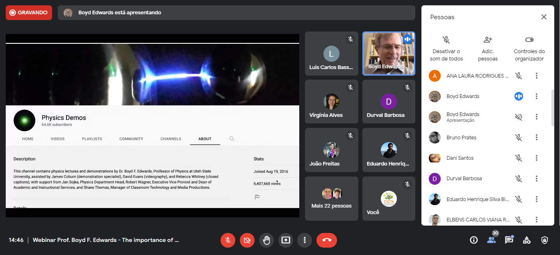The width and height of the screenshot is (560, 255).
Task: Select the Boyd Edwards video tile
Action: 389,54
